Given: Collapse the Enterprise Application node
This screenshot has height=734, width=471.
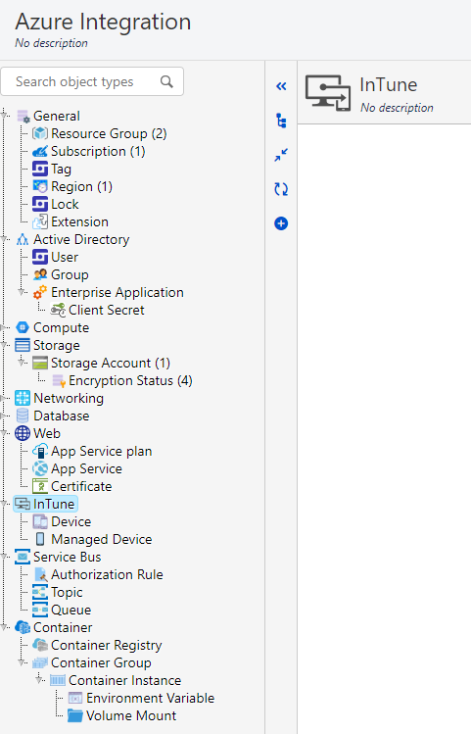Looking at the screenshot, I should pyautogui.click(x=22, y=292).
